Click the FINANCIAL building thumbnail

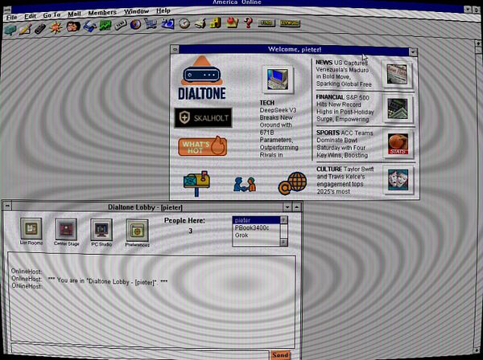[398, 108]
